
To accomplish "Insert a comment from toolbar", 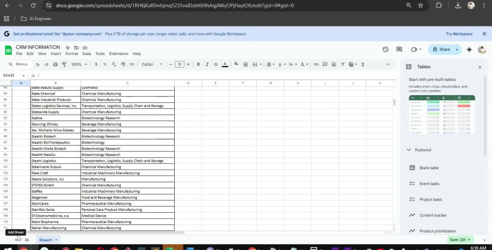I will pos(325,64).
